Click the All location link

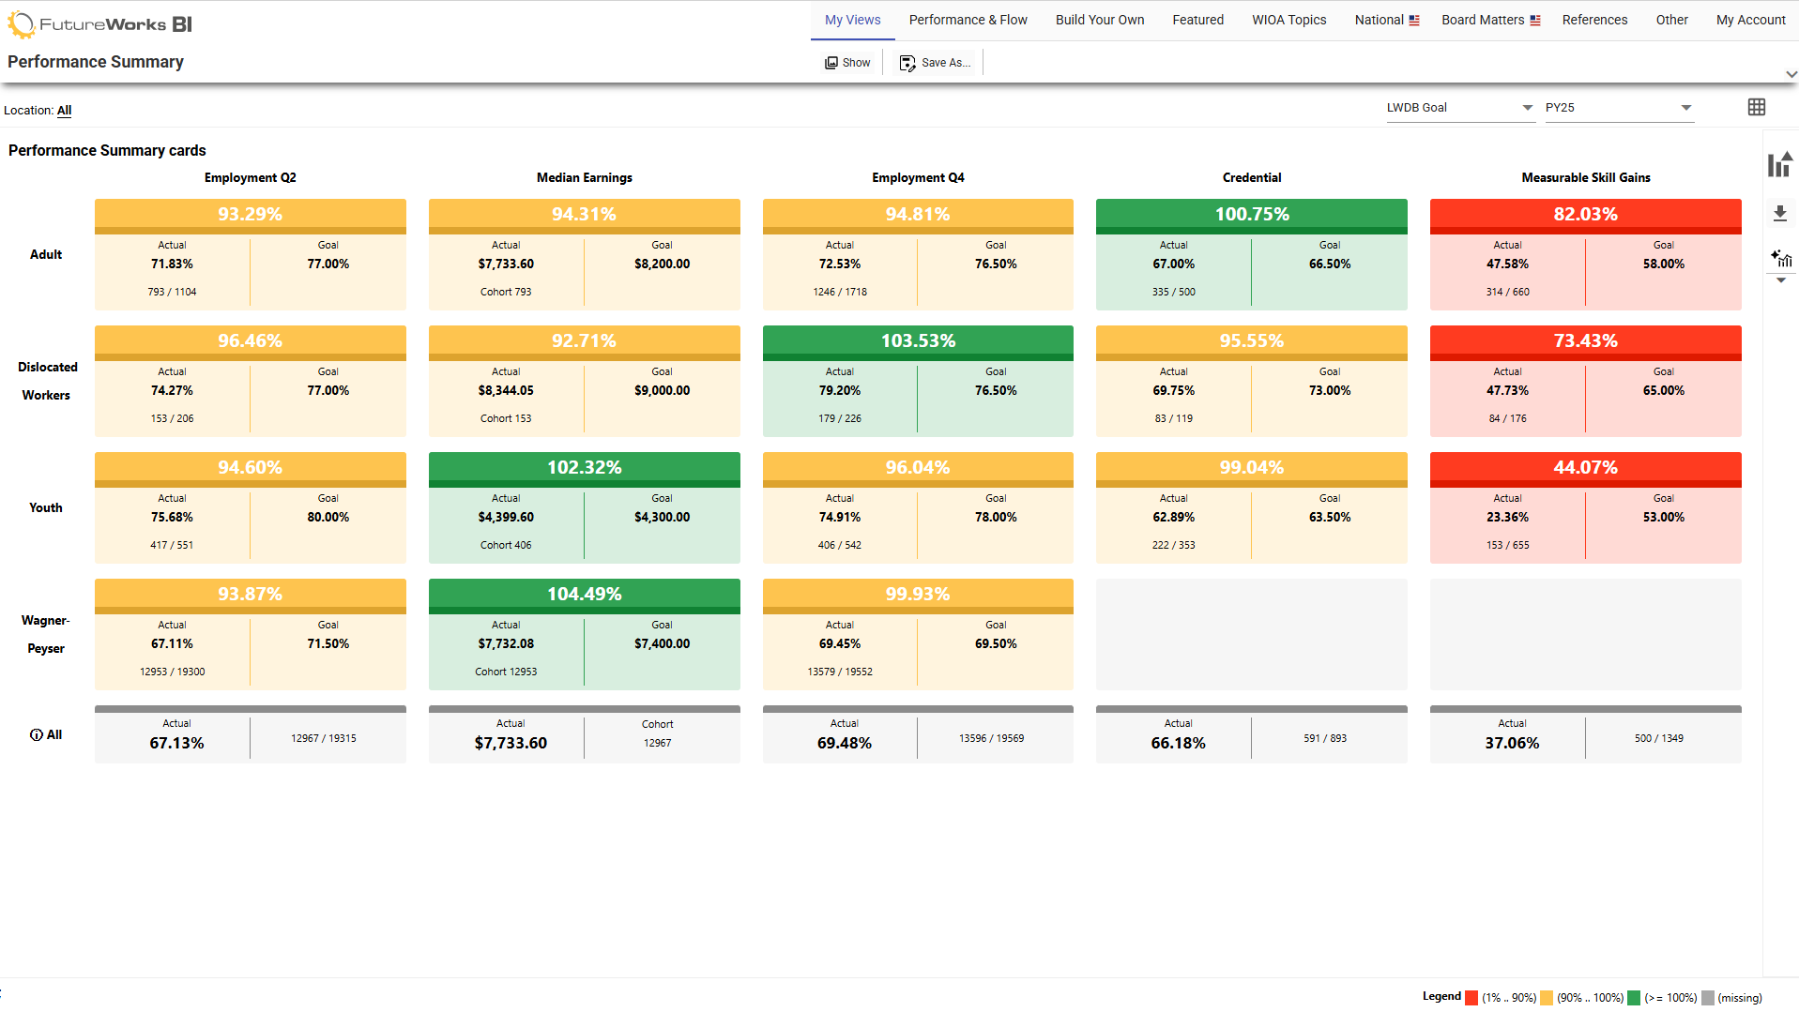click(64, 111)
